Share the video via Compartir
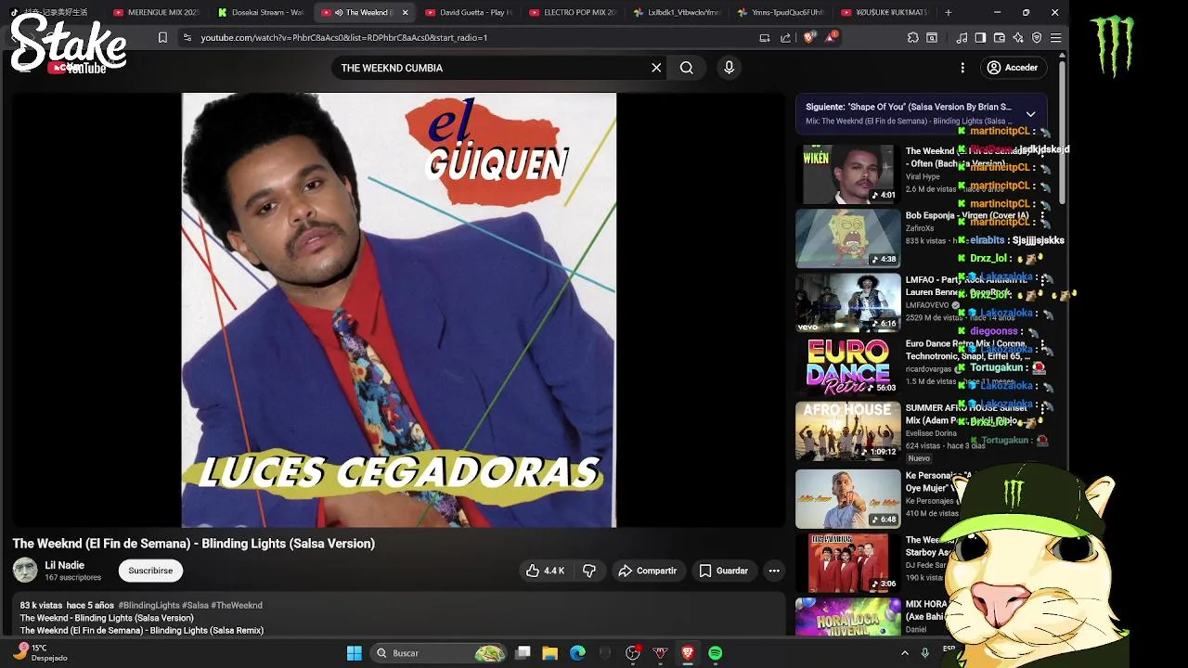 pos(648,571)
